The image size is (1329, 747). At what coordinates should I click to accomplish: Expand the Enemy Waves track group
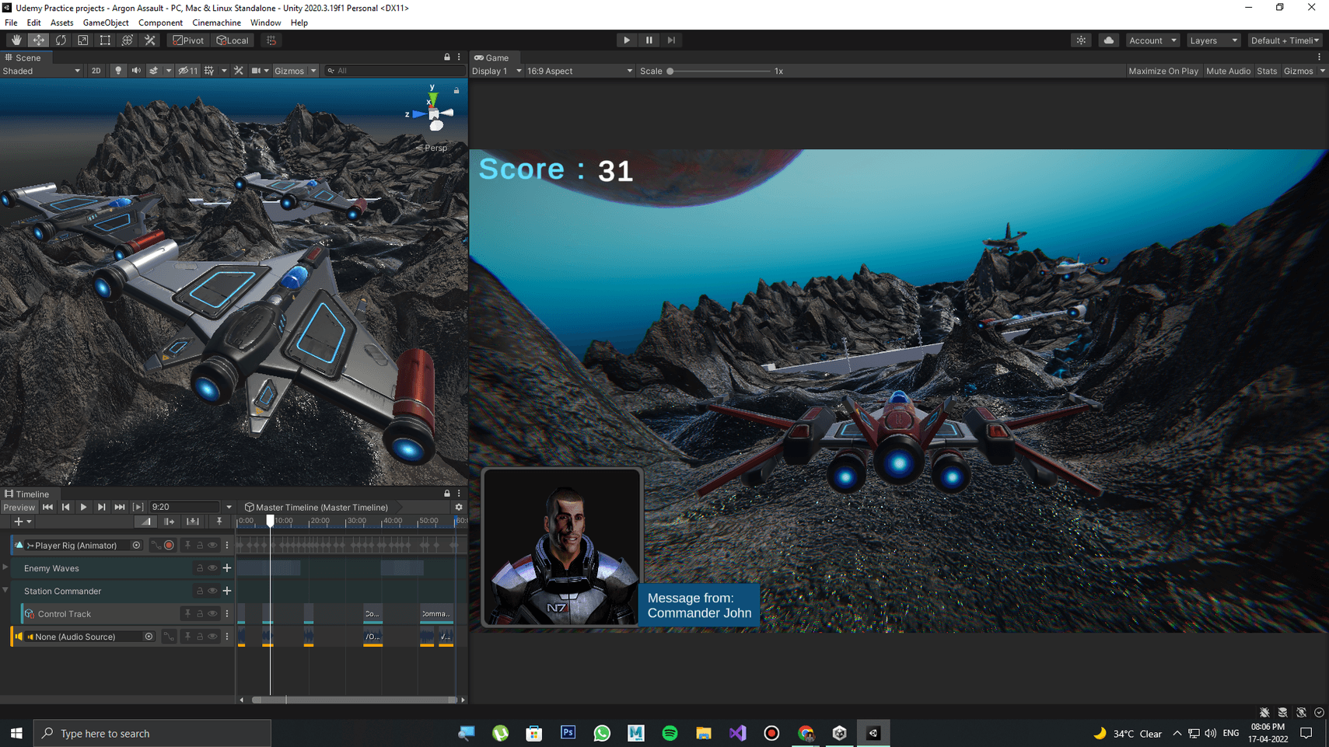[6, 568]
